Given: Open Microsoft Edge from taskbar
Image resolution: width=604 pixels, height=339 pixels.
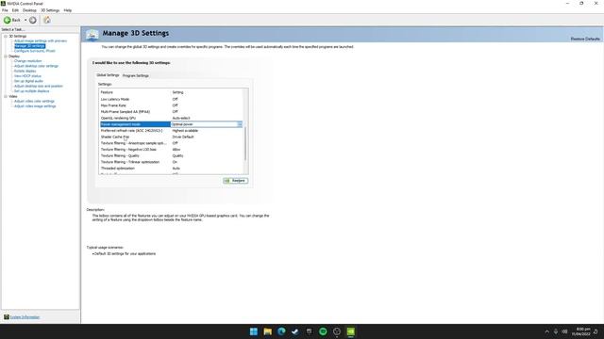Looking at the screenshot, I should (281, 331).
